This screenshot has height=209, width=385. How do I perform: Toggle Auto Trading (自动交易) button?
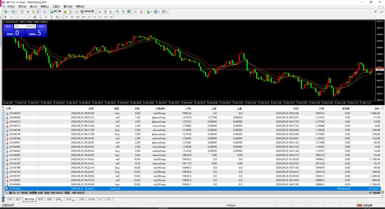87,11
